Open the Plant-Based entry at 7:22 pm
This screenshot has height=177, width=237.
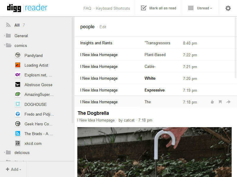click(x=155, y=55)
